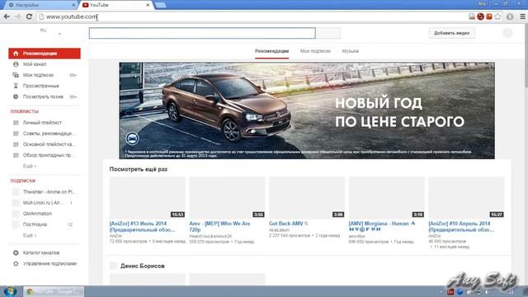Click the subscriptions icon beside Мои подписки
528x297 pixels.
[x=16, y=75]
